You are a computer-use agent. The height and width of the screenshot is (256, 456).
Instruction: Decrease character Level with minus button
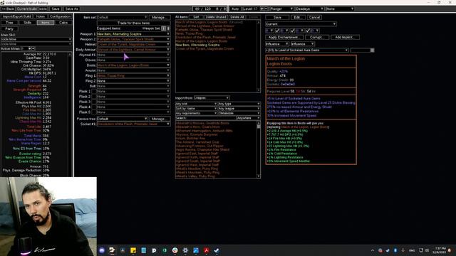click(x=266, y=9)
